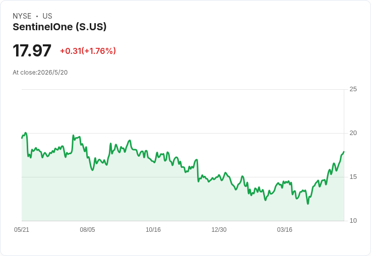Click the +0.31(+1.76%) change value
The height and width of the screenshot is (256, 371).
88,51
